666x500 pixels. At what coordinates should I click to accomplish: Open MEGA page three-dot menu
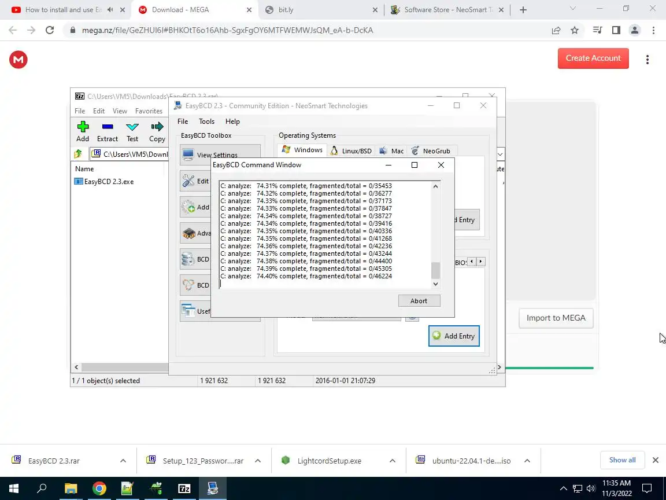coord(647,60)
